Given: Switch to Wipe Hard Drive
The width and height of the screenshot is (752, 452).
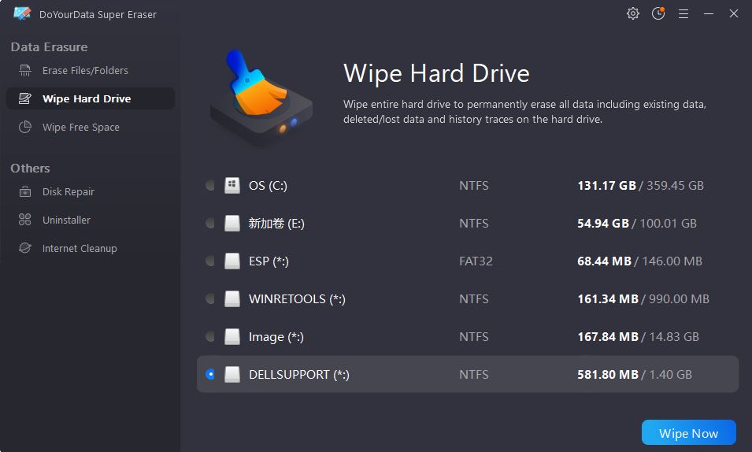Looking at the screenshot, I should point(91,98).
